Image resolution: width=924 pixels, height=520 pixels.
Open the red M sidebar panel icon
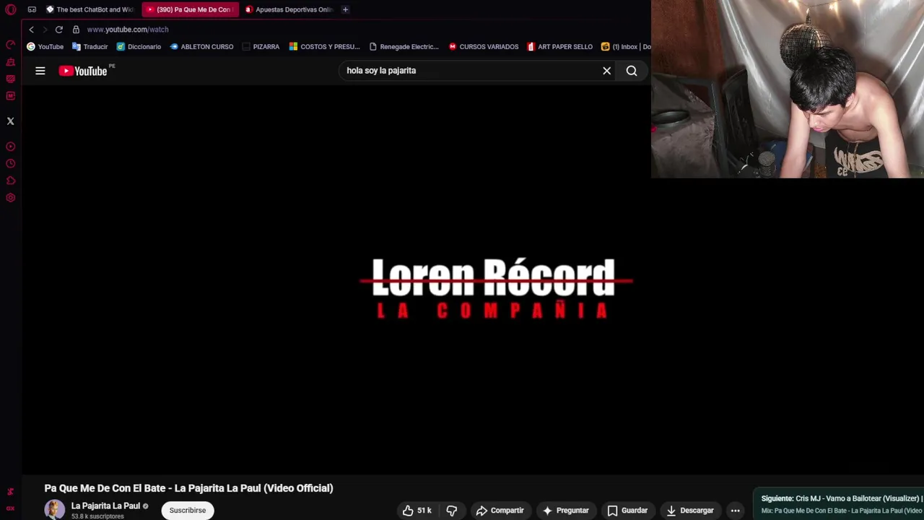point(10,96)
